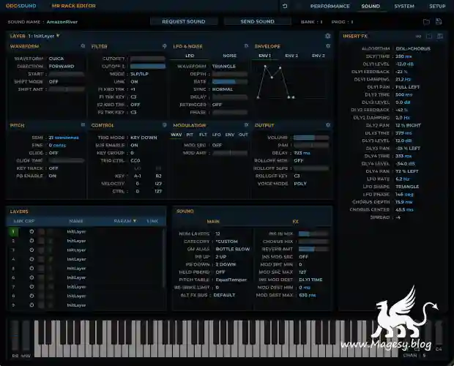Switch to the SETUP tab
Viewport: 454px width, 366px height.
click(x=437, y=6)
